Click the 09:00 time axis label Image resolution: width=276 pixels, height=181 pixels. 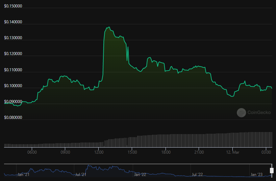click(65, 152)
